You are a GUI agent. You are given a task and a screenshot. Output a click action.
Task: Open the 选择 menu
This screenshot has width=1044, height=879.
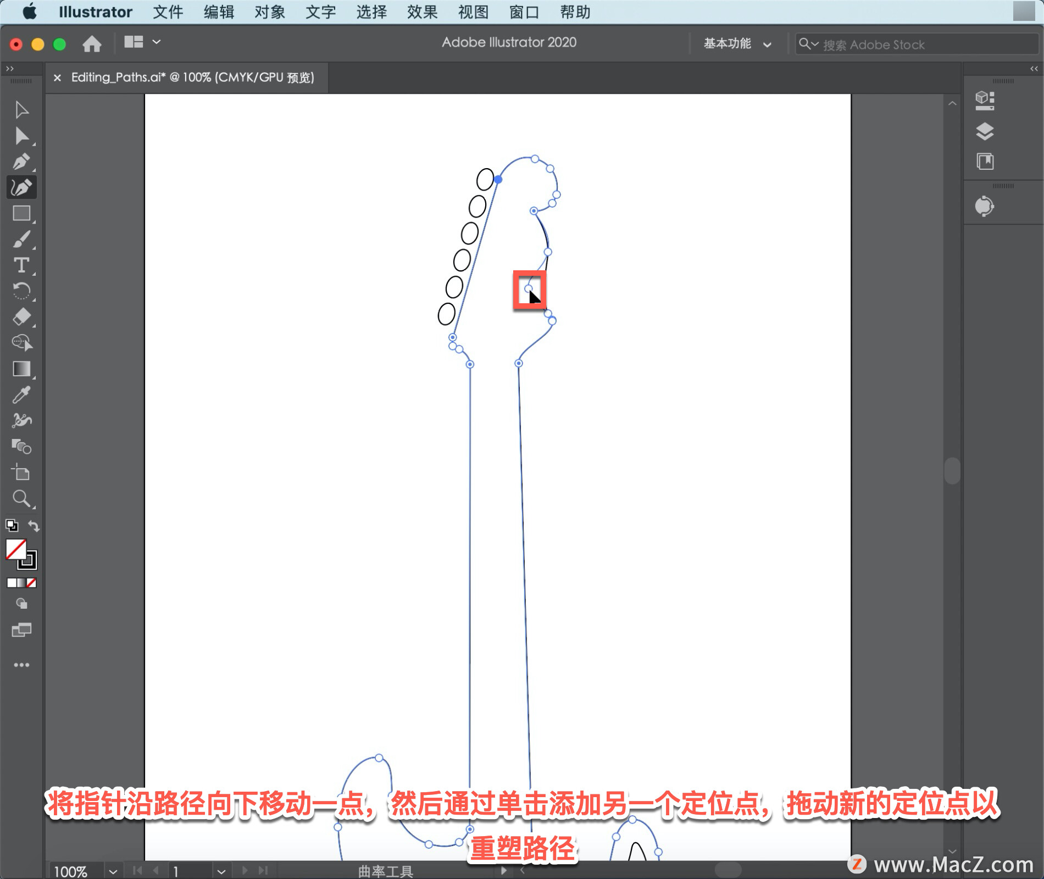point(371,12)
